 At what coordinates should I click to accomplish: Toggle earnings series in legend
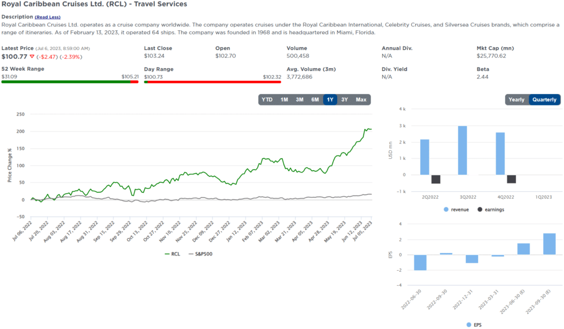pos(491,209)
